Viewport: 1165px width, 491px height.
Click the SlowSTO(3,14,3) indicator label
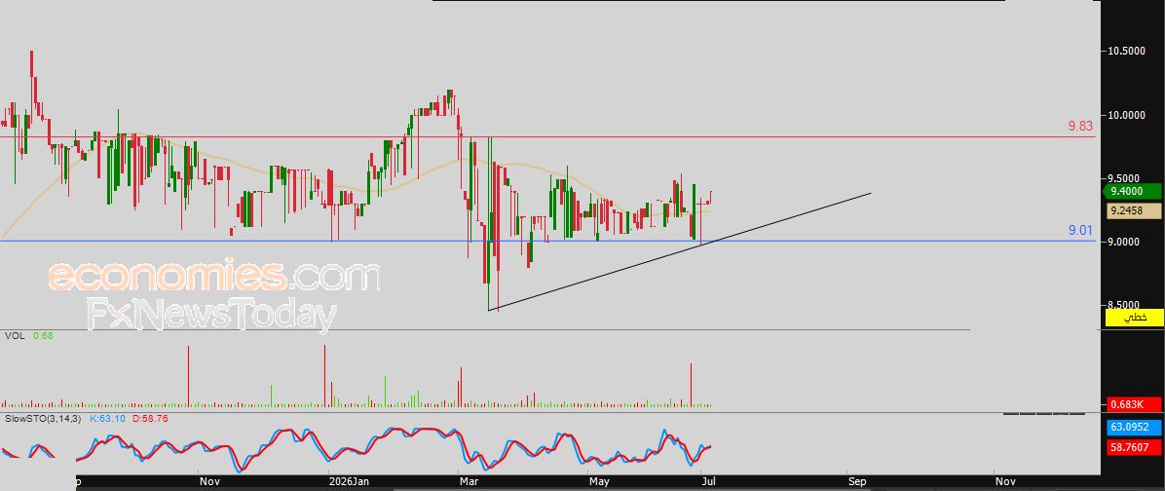point(43,419)
